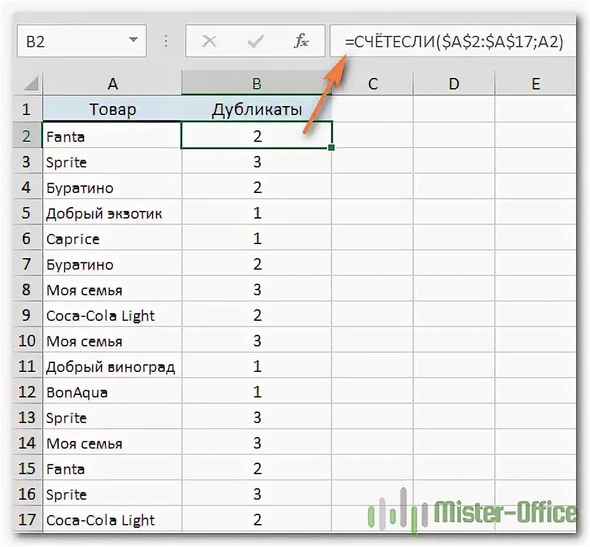
Task: Select duplicates value 1 in row 12
Action: (257, 391)
